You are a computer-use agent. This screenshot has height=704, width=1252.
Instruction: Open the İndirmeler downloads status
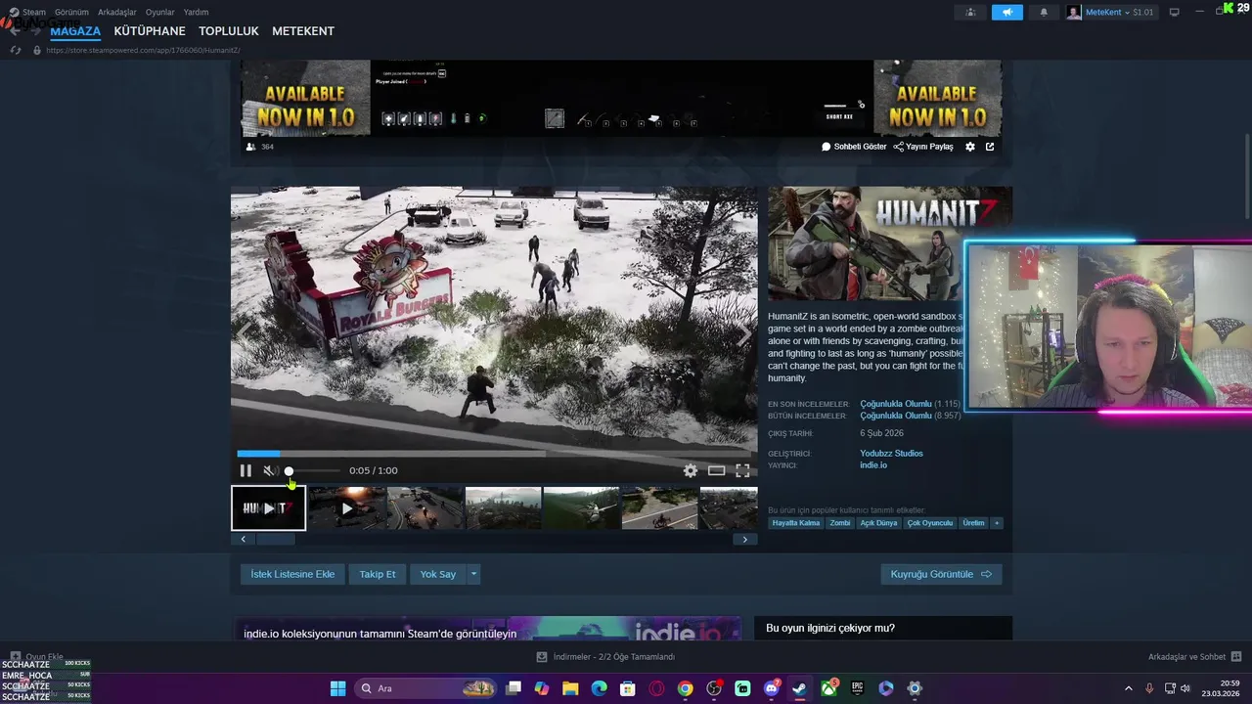605,657
